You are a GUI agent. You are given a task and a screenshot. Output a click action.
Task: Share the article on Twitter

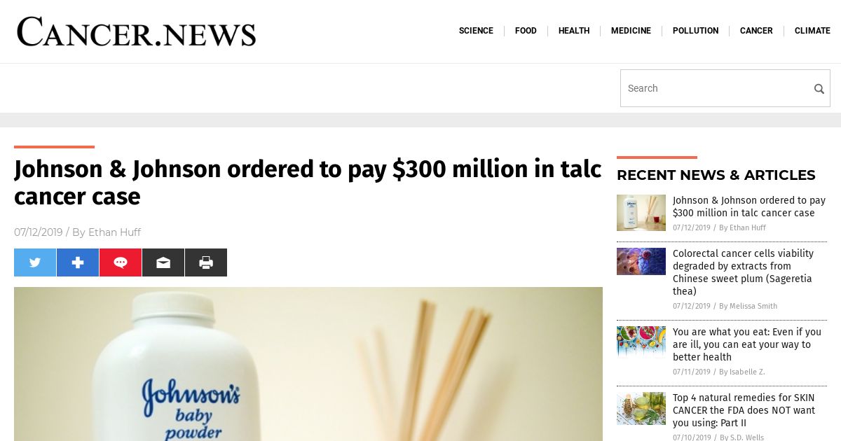pos(35,262)
